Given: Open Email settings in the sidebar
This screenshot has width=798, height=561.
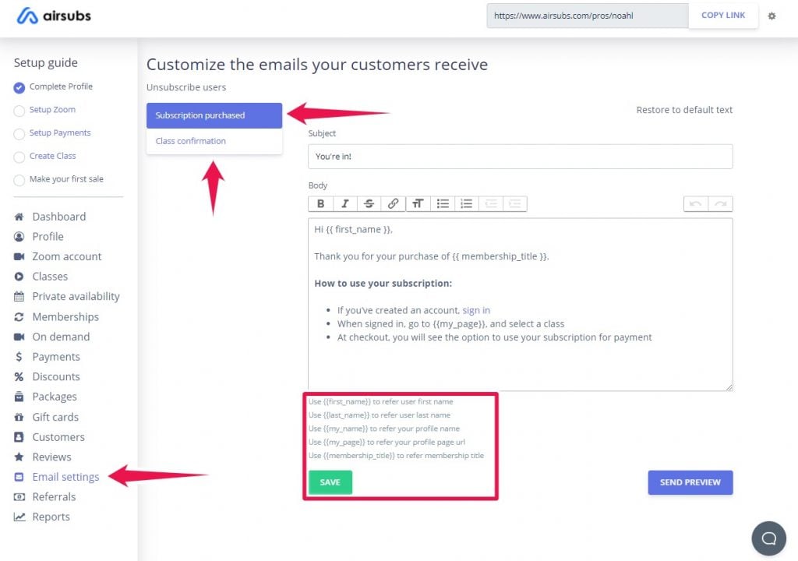Looking at the screenshot, I should pyautogui.click(x=65, y=477).
